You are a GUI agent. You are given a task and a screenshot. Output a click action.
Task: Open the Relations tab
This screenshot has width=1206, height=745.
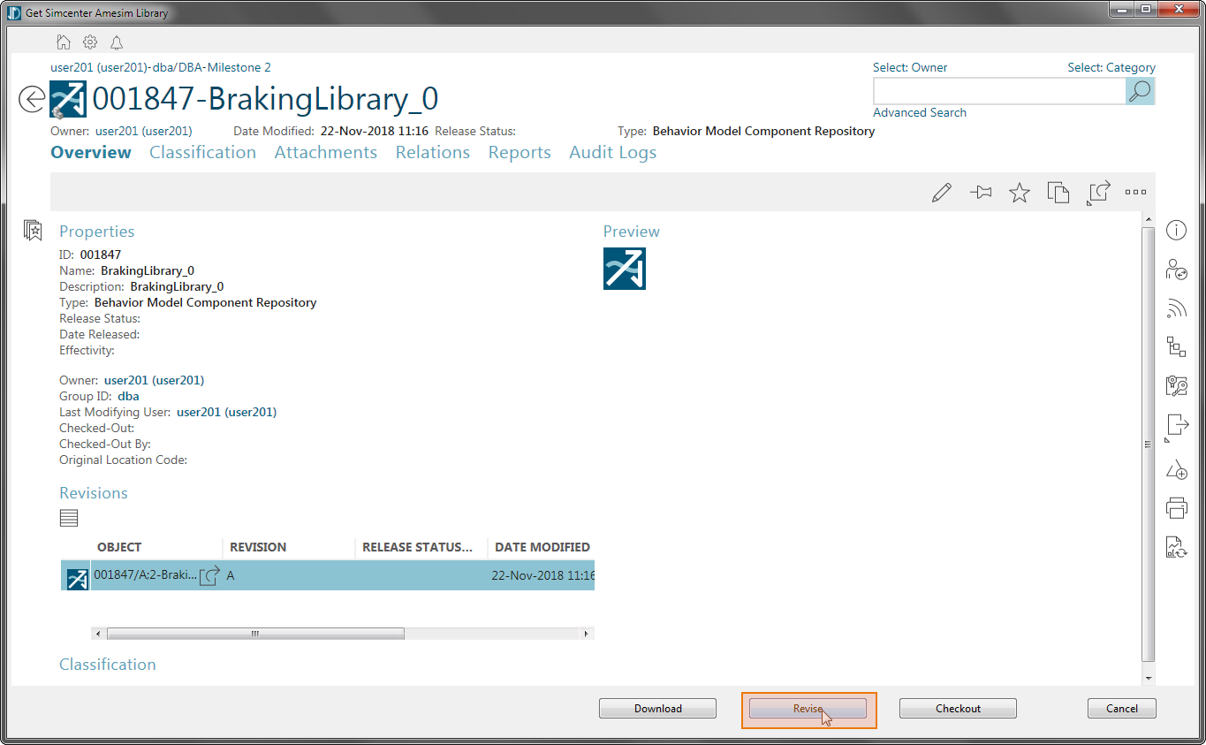[433, 152]
